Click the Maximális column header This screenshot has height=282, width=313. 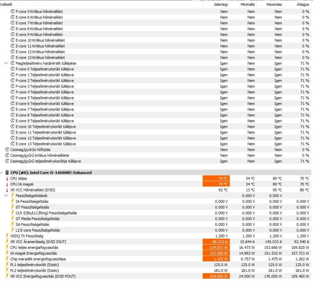point(274,4)
